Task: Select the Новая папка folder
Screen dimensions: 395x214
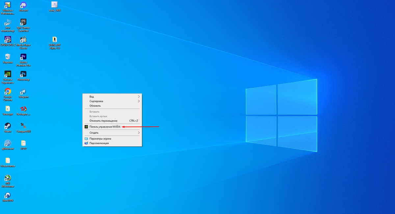Action: [x=8, y=162]
